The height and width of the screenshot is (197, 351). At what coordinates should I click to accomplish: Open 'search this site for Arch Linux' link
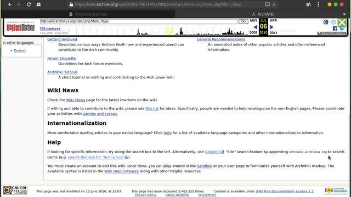95,157
